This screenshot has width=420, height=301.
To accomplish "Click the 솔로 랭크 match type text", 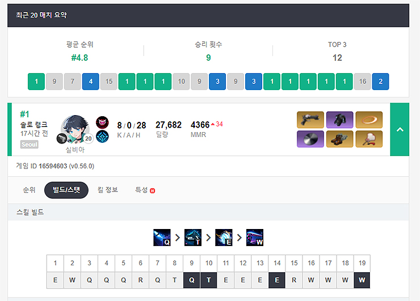I will click(x=34, y=125).
